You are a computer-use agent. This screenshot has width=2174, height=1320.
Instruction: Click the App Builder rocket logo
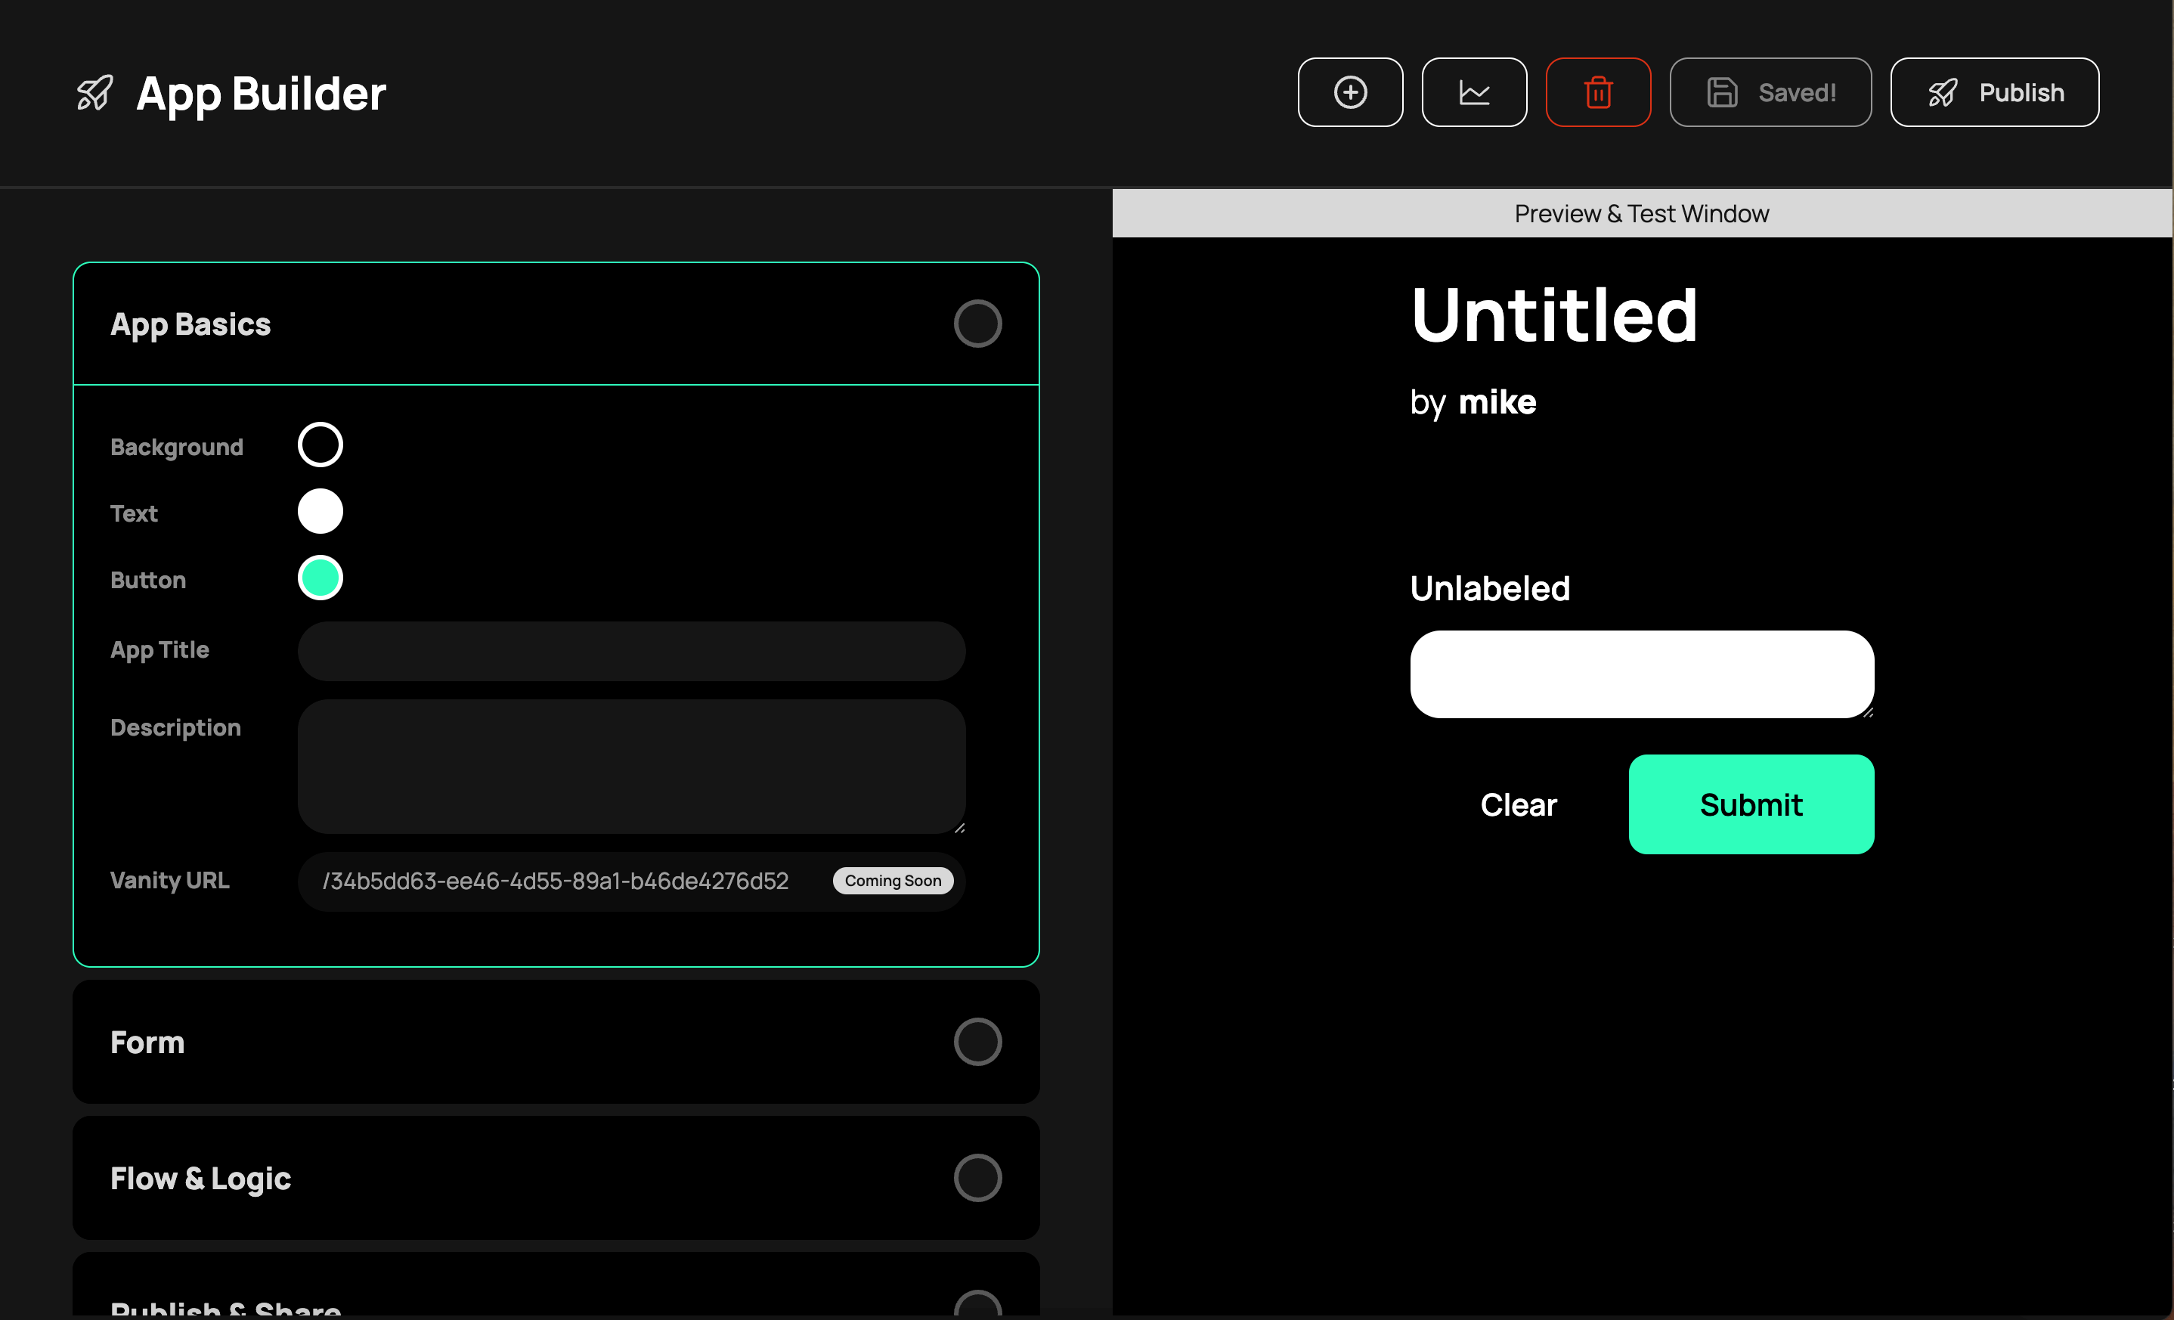tap(94, 93)
